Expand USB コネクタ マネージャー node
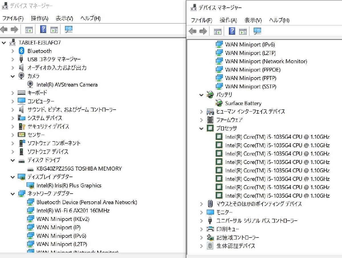The width and height of the screenshot is (342, 258). tap(13, 60)
